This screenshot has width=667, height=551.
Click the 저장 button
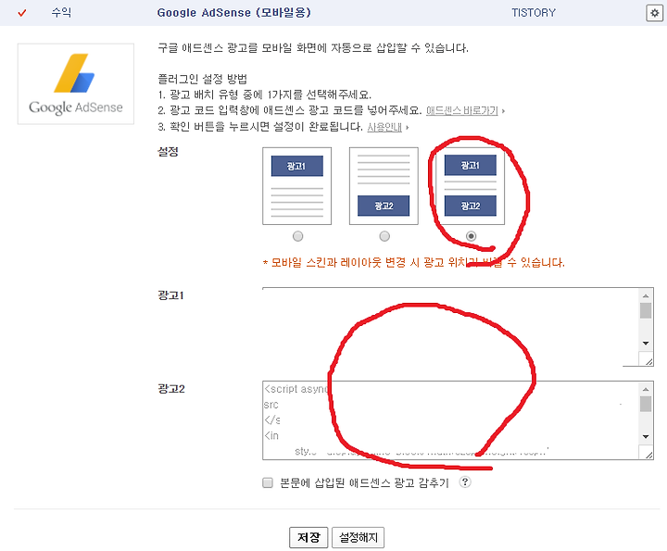click(308, 537)
